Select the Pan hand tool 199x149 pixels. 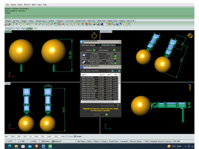(x=32, y=24)
